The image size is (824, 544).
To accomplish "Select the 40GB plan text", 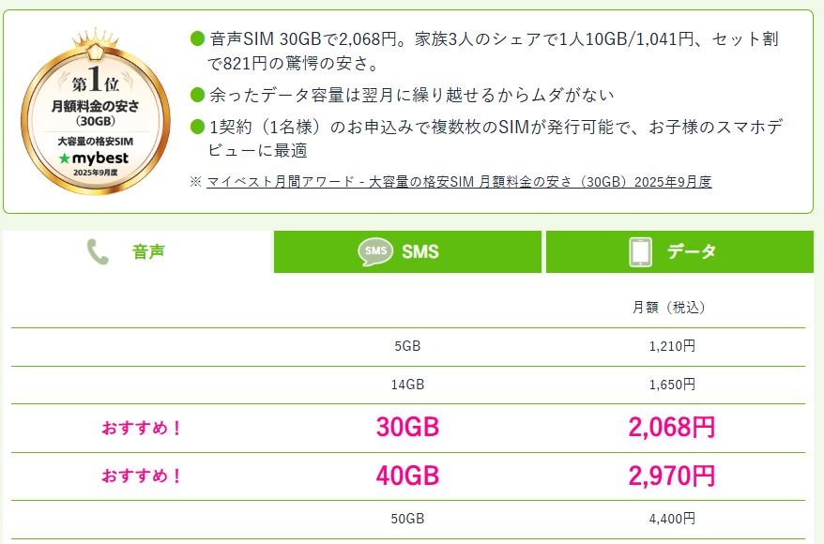I will point(407,476).
